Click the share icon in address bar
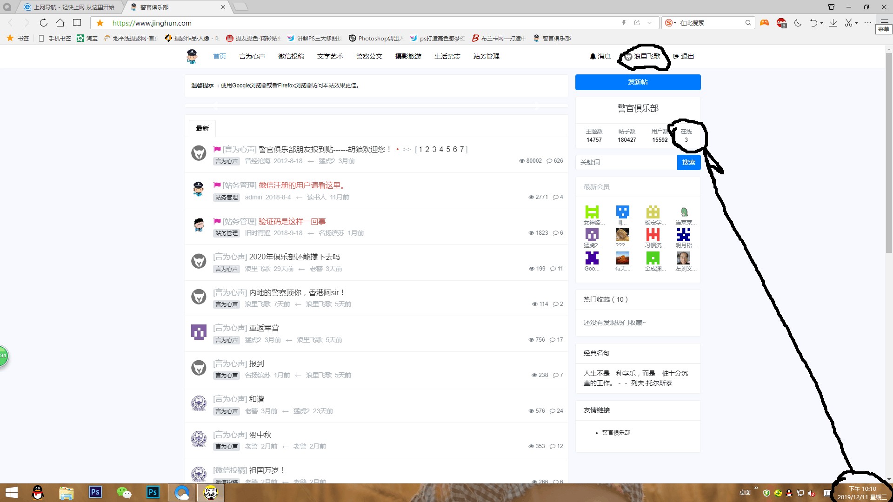893x502 pixels. 637,23
